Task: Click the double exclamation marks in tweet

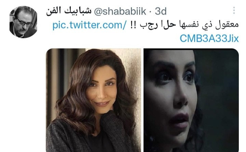Action: [133, 25]
